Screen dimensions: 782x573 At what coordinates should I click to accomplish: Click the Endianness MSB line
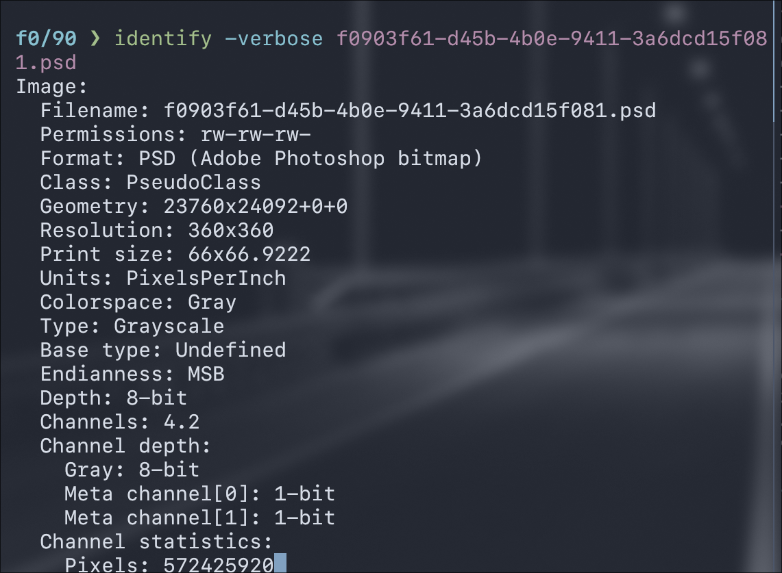coord(132,374)
